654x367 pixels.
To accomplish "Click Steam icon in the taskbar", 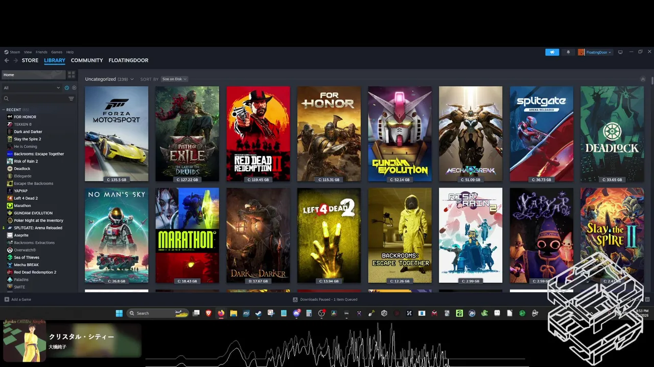I will 259,313.
